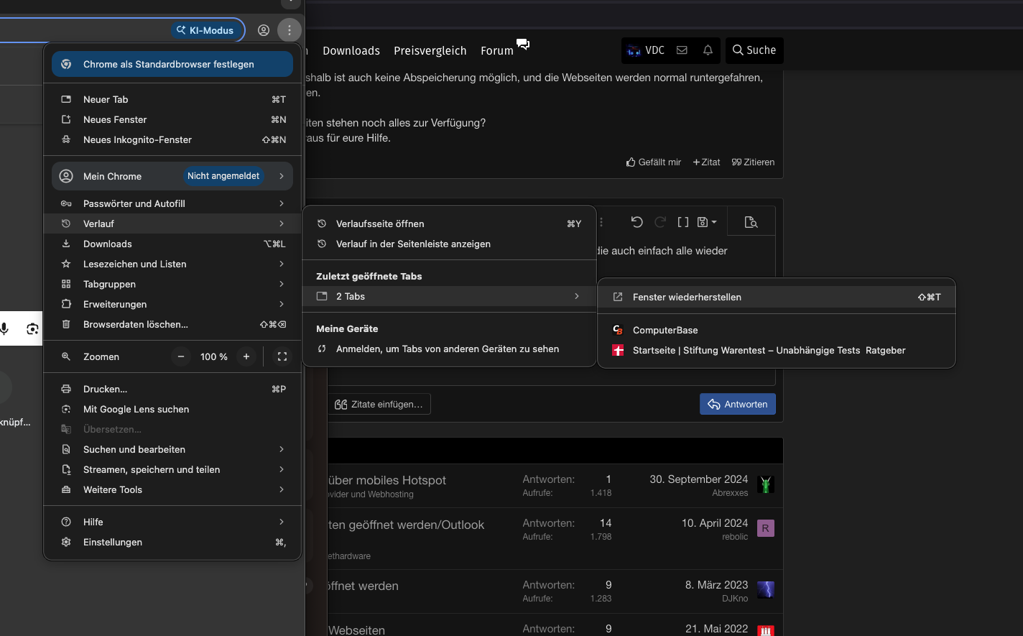Reopen Startseite Stiftung Warentest tab
The image size is (1023, 636).
[777, 350]
